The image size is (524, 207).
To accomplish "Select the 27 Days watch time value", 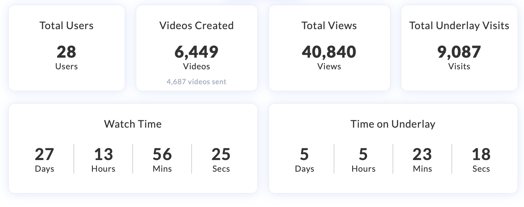I will pyautogui.click(x=44, y=155).
